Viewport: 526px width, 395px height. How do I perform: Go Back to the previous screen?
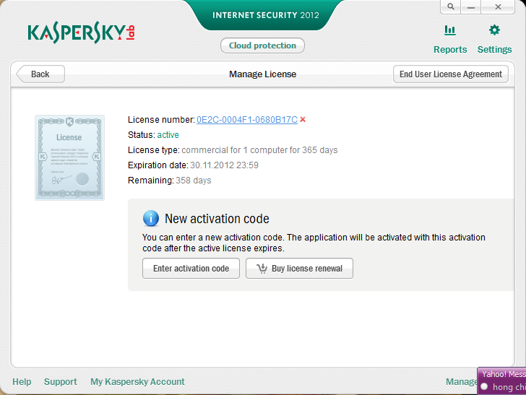(40, 74)
